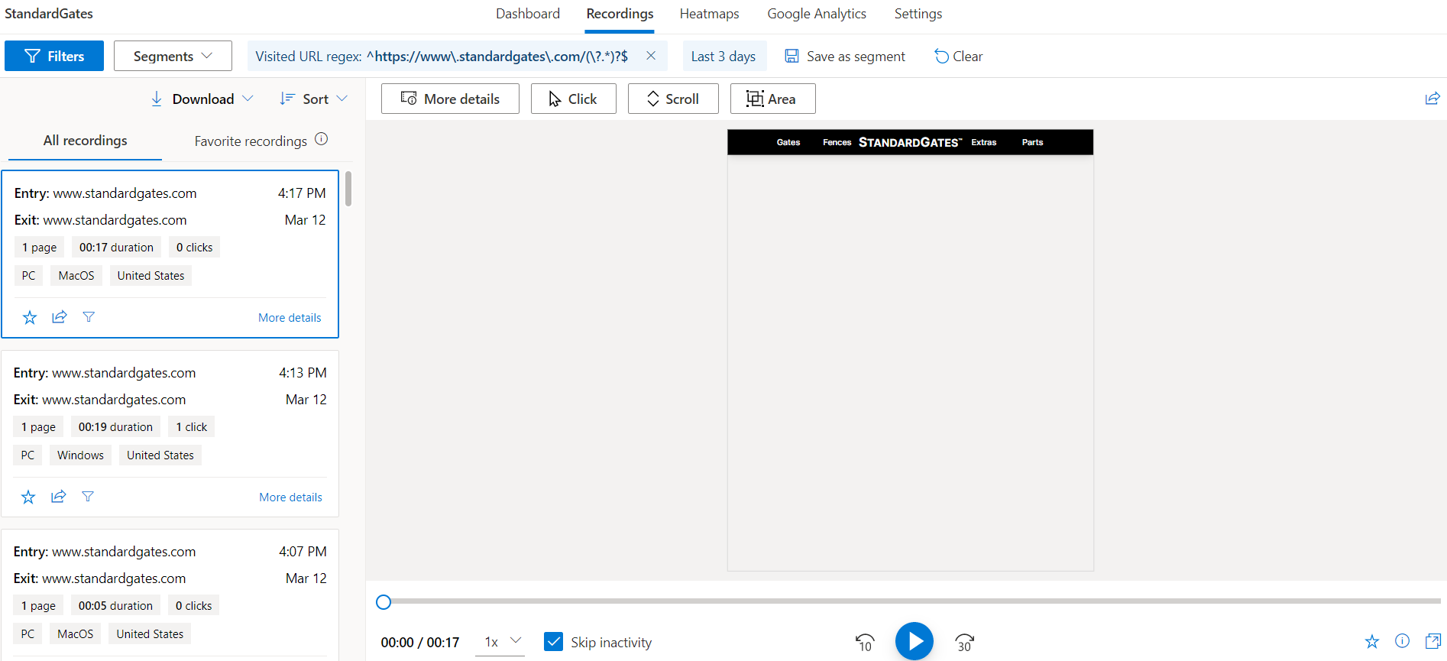This screenshot has height=661, width=1447.
Task: Select Recordings tab
Action: [x=620, y=14]
